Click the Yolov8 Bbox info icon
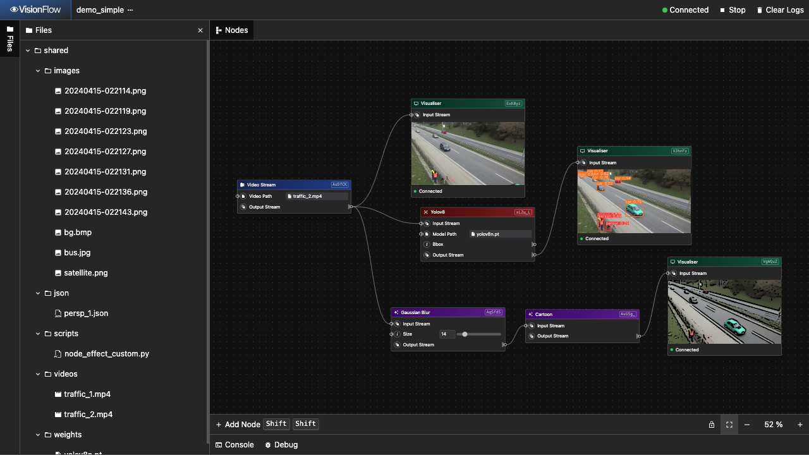This screenshot has height=455, width=809. pos(427,245)
